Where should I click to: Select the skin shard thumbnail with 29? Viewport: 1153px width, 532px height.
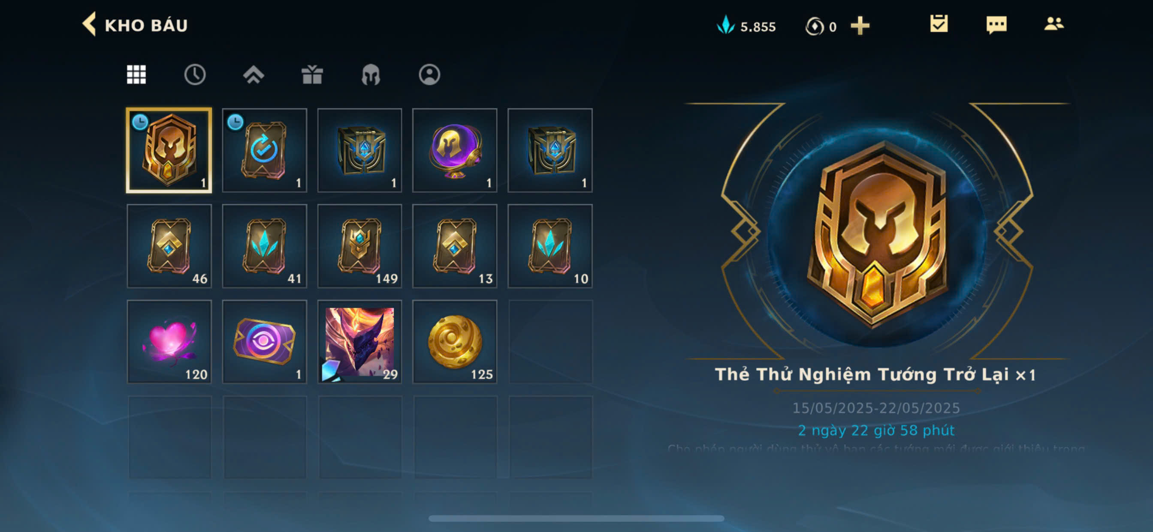click(x=360, y=342)
